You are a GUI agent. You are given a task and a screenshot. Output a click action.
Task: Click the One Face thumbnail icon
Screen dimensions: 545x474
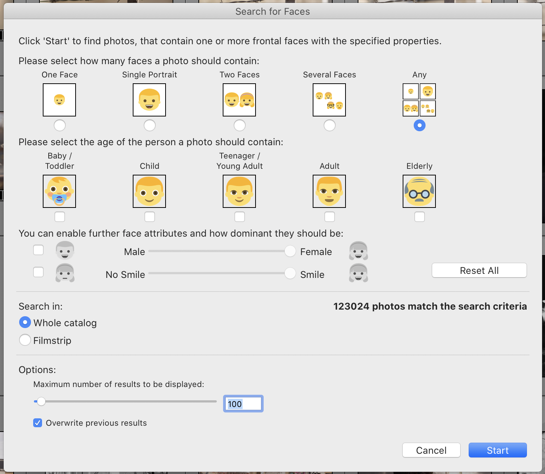59,100
